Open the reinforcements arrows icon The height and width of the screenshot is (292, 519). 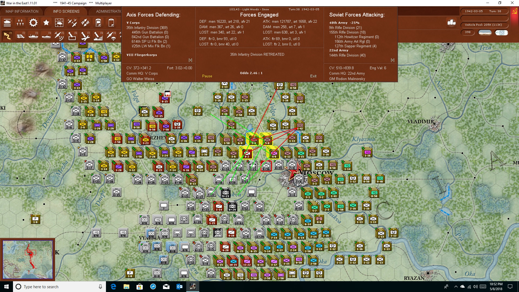[x=85, y=23]
